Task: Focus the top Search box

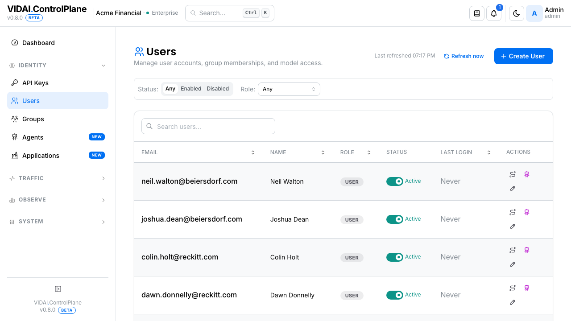Action: (x=230, y=13)
